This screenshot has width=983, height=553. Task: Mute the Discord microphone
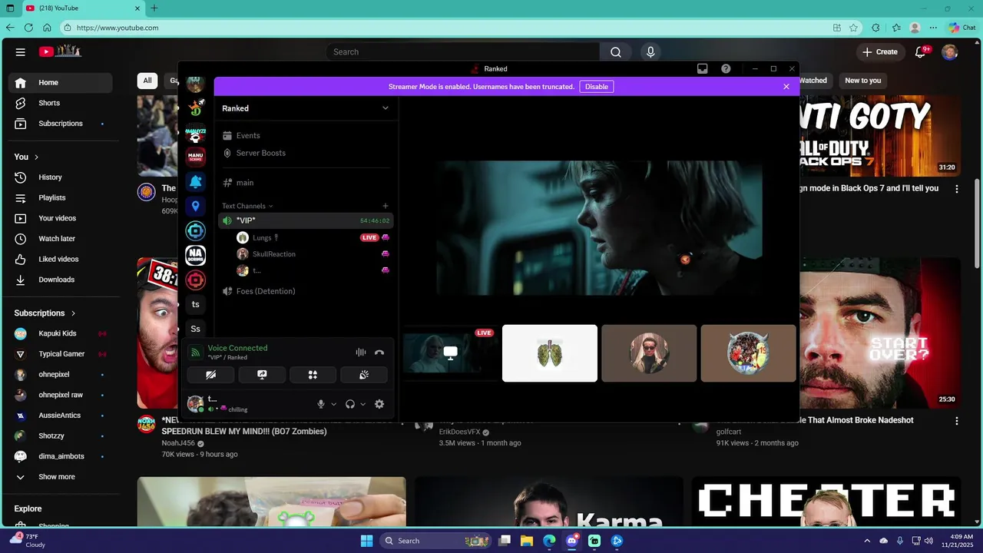[x=321, y=404]
